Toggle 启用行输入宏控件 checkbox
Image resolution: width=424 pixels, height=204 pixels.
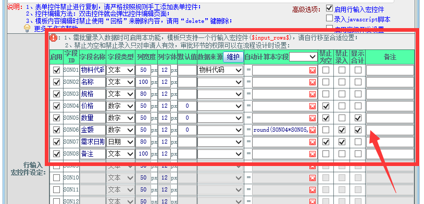(329, 9)
